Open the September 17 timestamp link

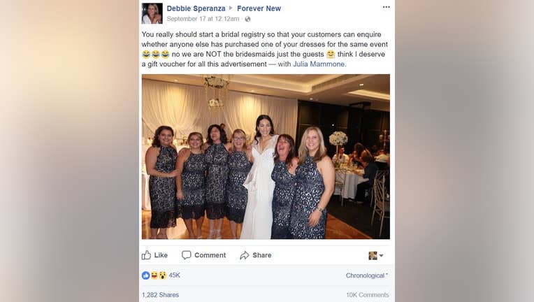203,19
